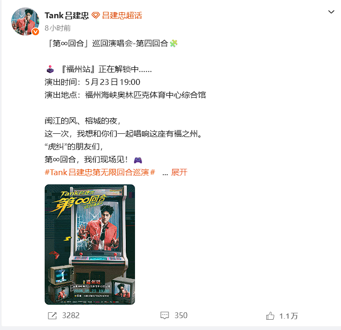Open the 350 comments count

181,315
